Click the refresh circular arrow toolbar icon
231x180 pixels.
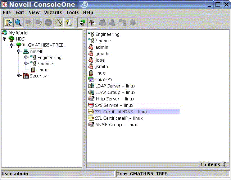click(59, 23)
